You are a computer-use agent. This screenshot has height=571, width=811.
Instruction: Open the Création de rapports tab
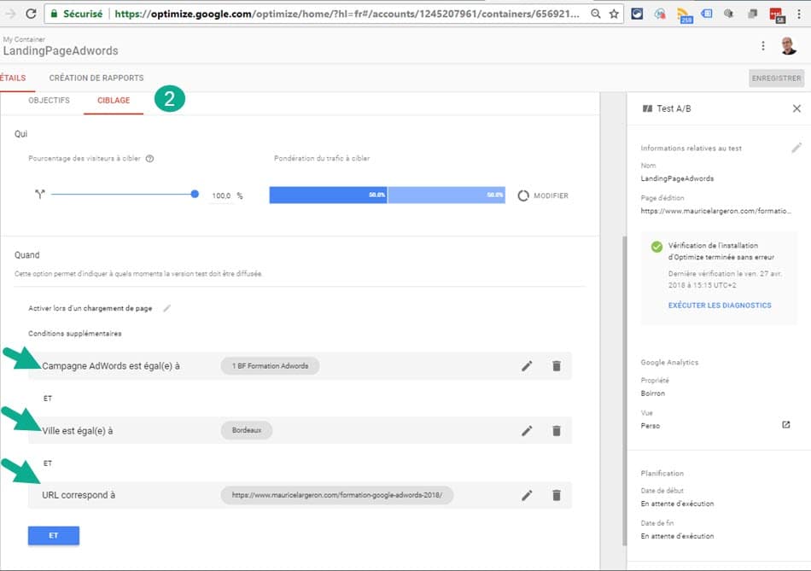tap(96, 79)
